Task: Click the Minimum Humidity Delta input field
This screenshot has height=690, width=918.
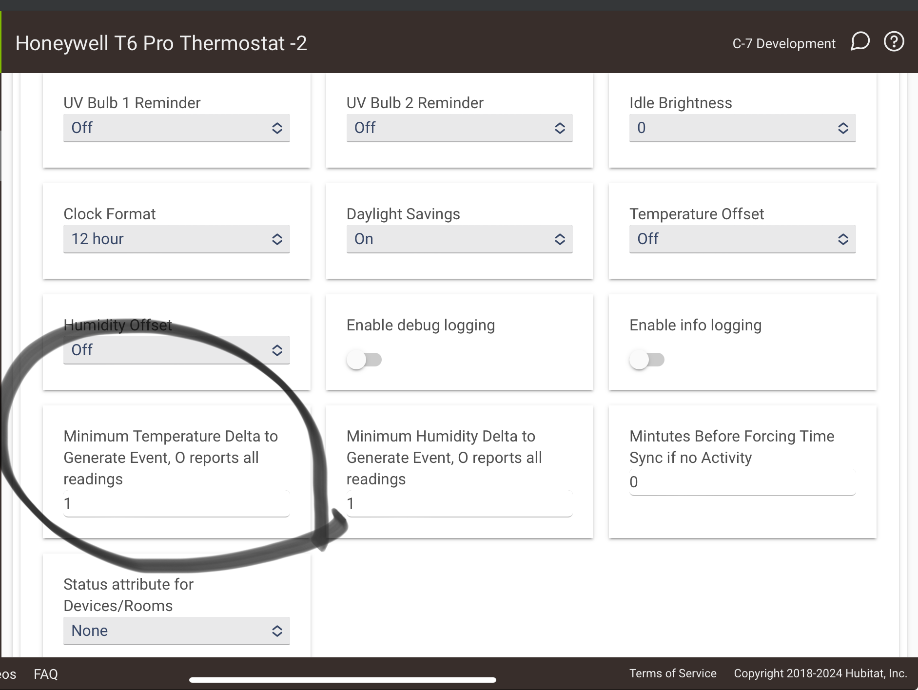Action: click(459, 504)
